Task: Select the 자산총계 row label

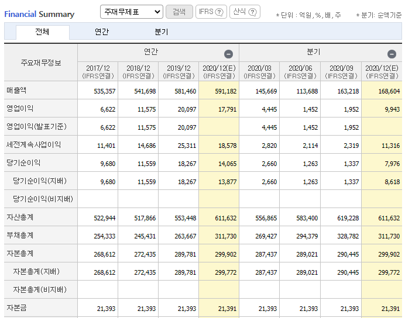Action: pyautogui.click(x=20, y=217)
